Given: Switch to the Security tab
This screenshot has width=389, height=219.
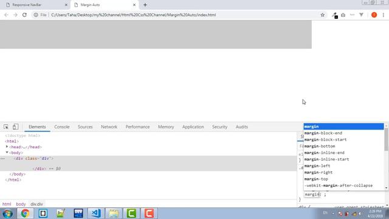Looking at the screenshot, I should pos(219,127).
